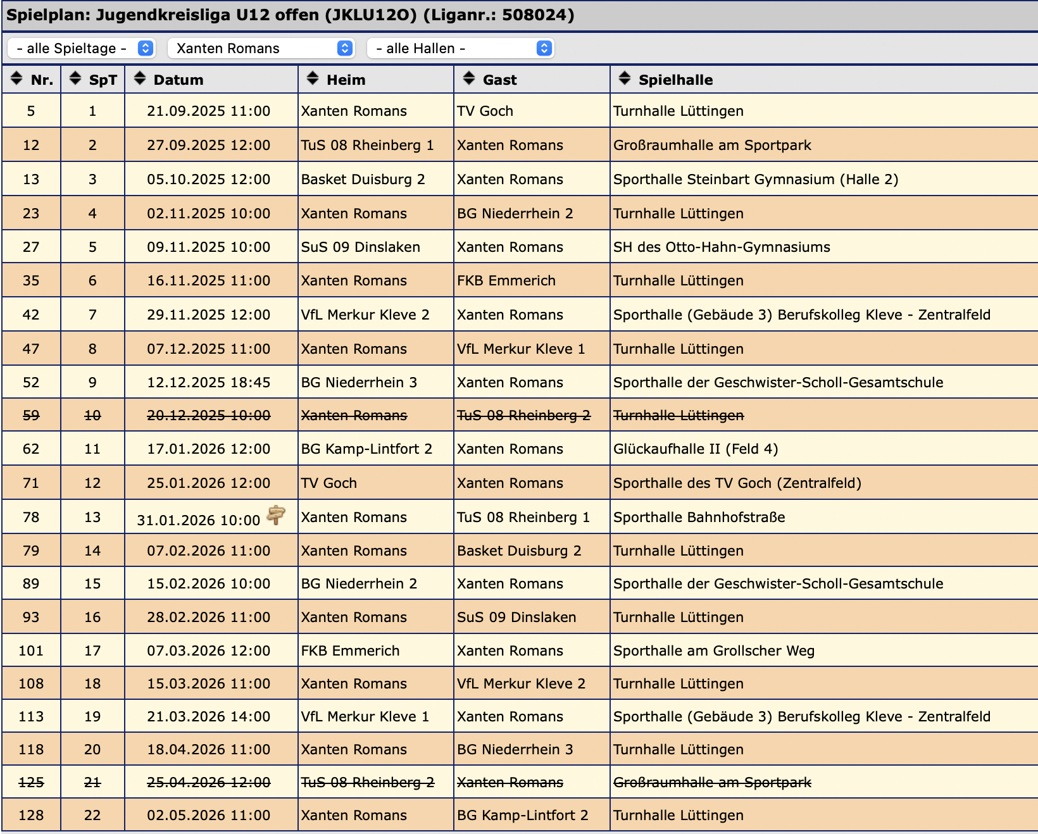1038x834 pixels.
Task: Click the date 12.12.2025 18:45
Action: [208, 382]
